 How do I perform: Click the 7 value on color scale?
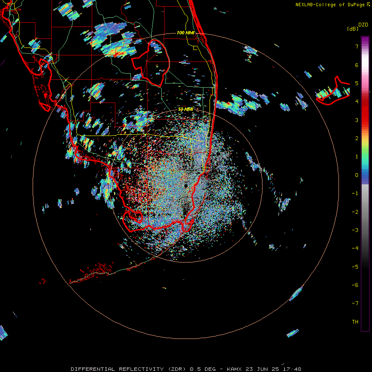(357, 46)
